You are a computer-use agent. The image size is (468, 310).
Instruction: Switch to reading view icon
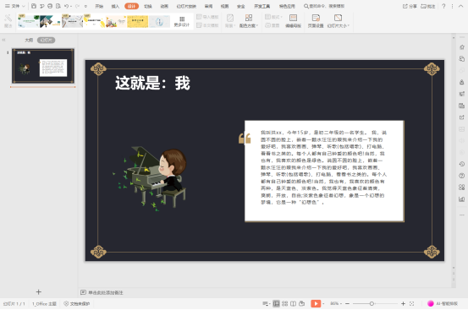293,303
